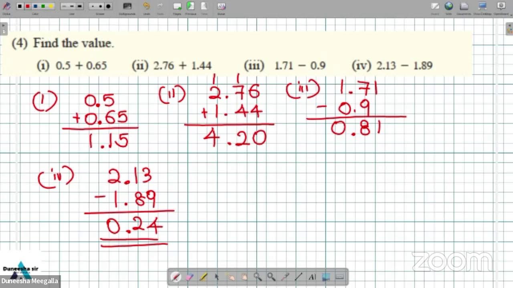The width and height of the screenshot is (513, 288).
Task: Select red pen color
Action: (27, 6)
